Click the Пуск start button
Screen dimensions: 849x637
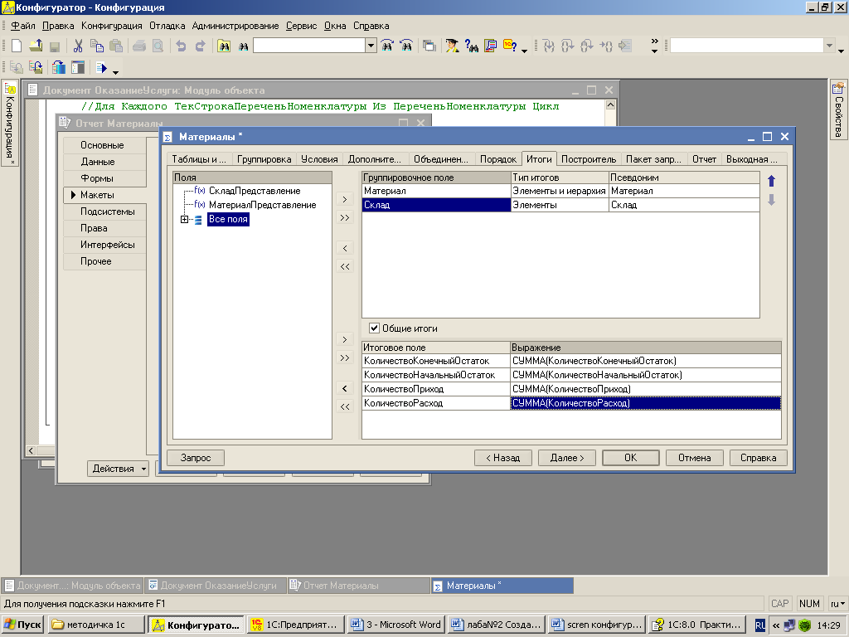[x=23, y=625]
